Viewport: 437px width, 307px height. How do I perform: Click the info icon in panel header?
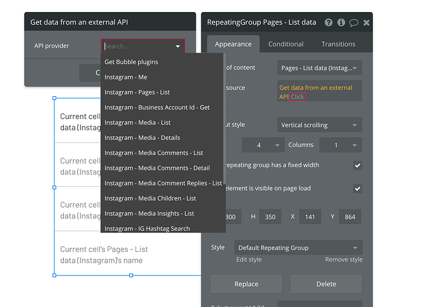coord(341,23)
